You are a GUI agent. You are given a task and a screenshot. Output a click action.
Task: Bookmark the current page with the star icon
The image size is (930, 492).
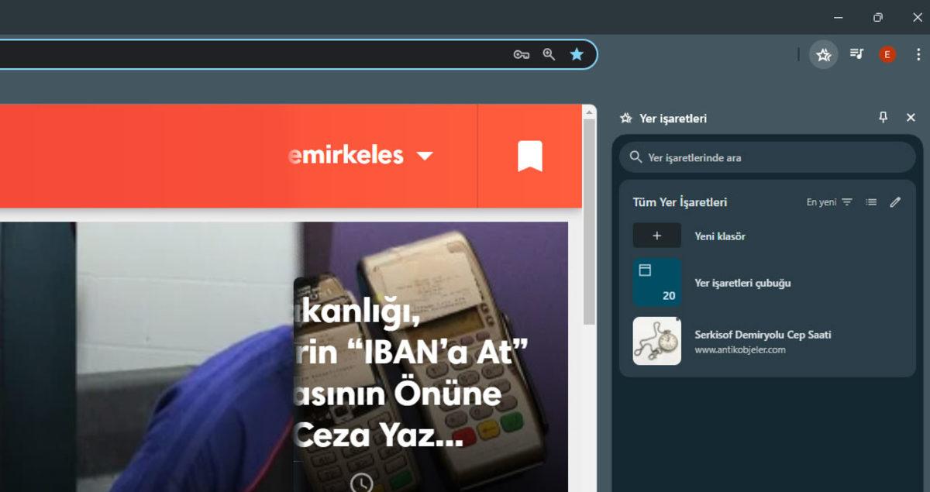[577, 54]
